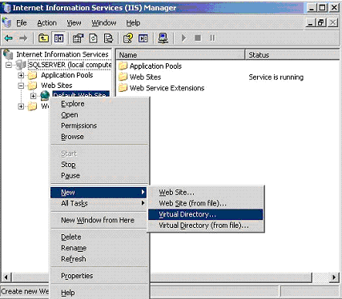Click the Pause item toolbar icon
Screen dimensions: 342x299
tap(212, 38)
